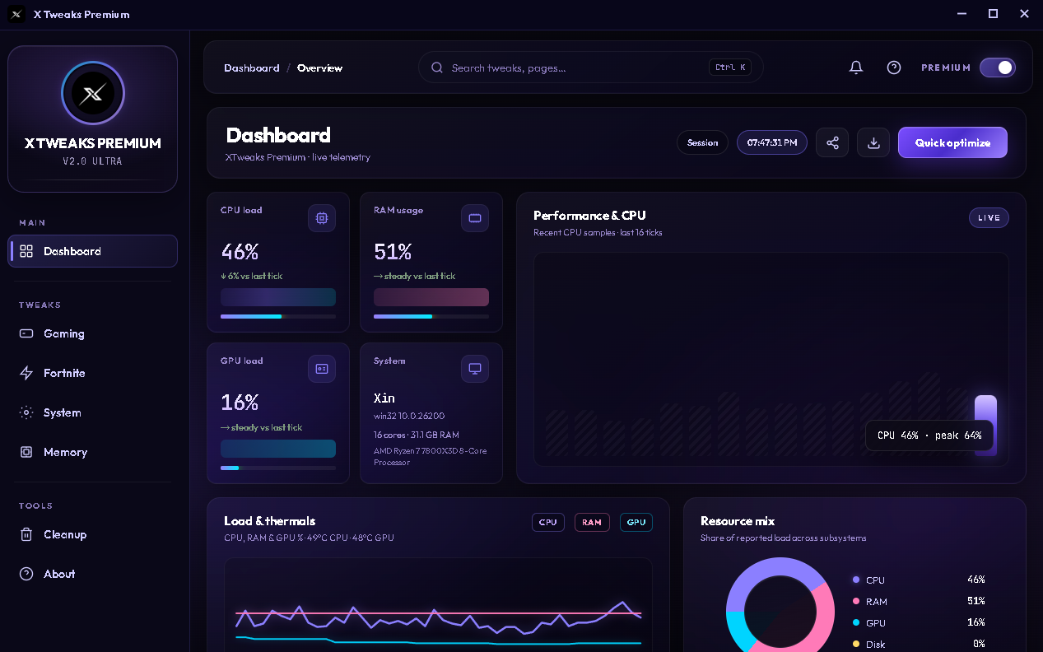Click the Disk legend entry in Resource mix
The image size is (1043, 652).
(x=919, y=644)
